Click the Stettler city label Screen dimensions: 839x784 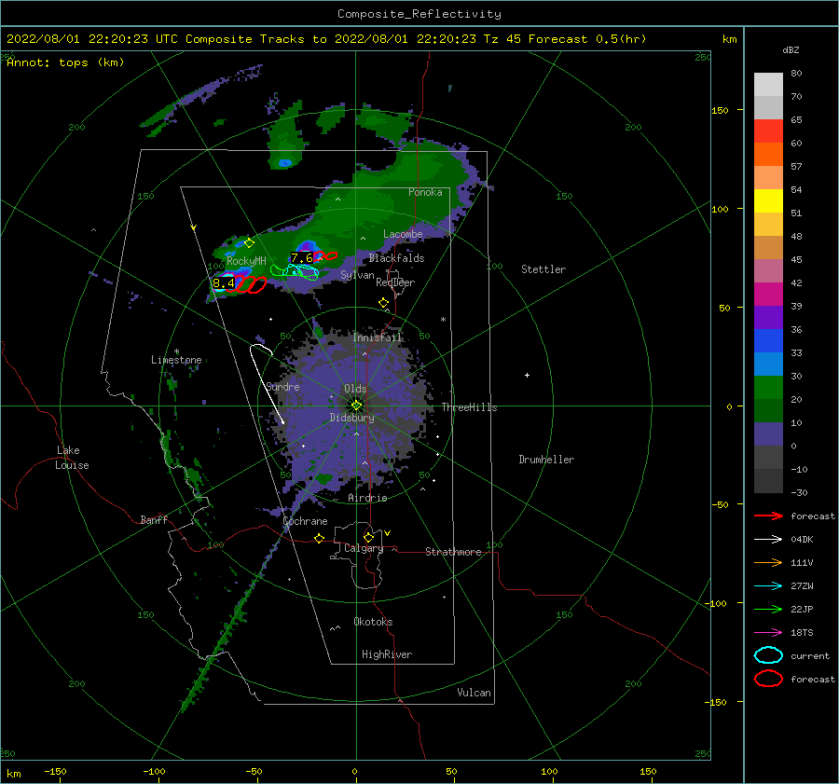(543, 269)
